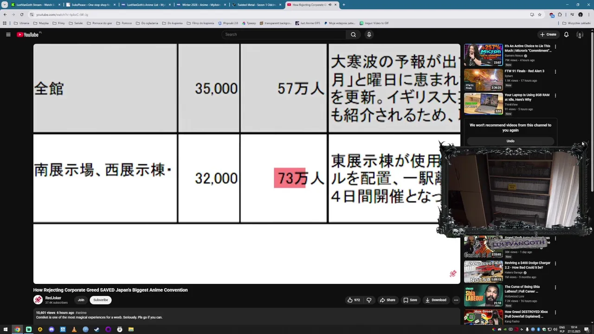594x334 pixels.
Task: Open the extension icon with the 79 badge
Action: point(552,15)
